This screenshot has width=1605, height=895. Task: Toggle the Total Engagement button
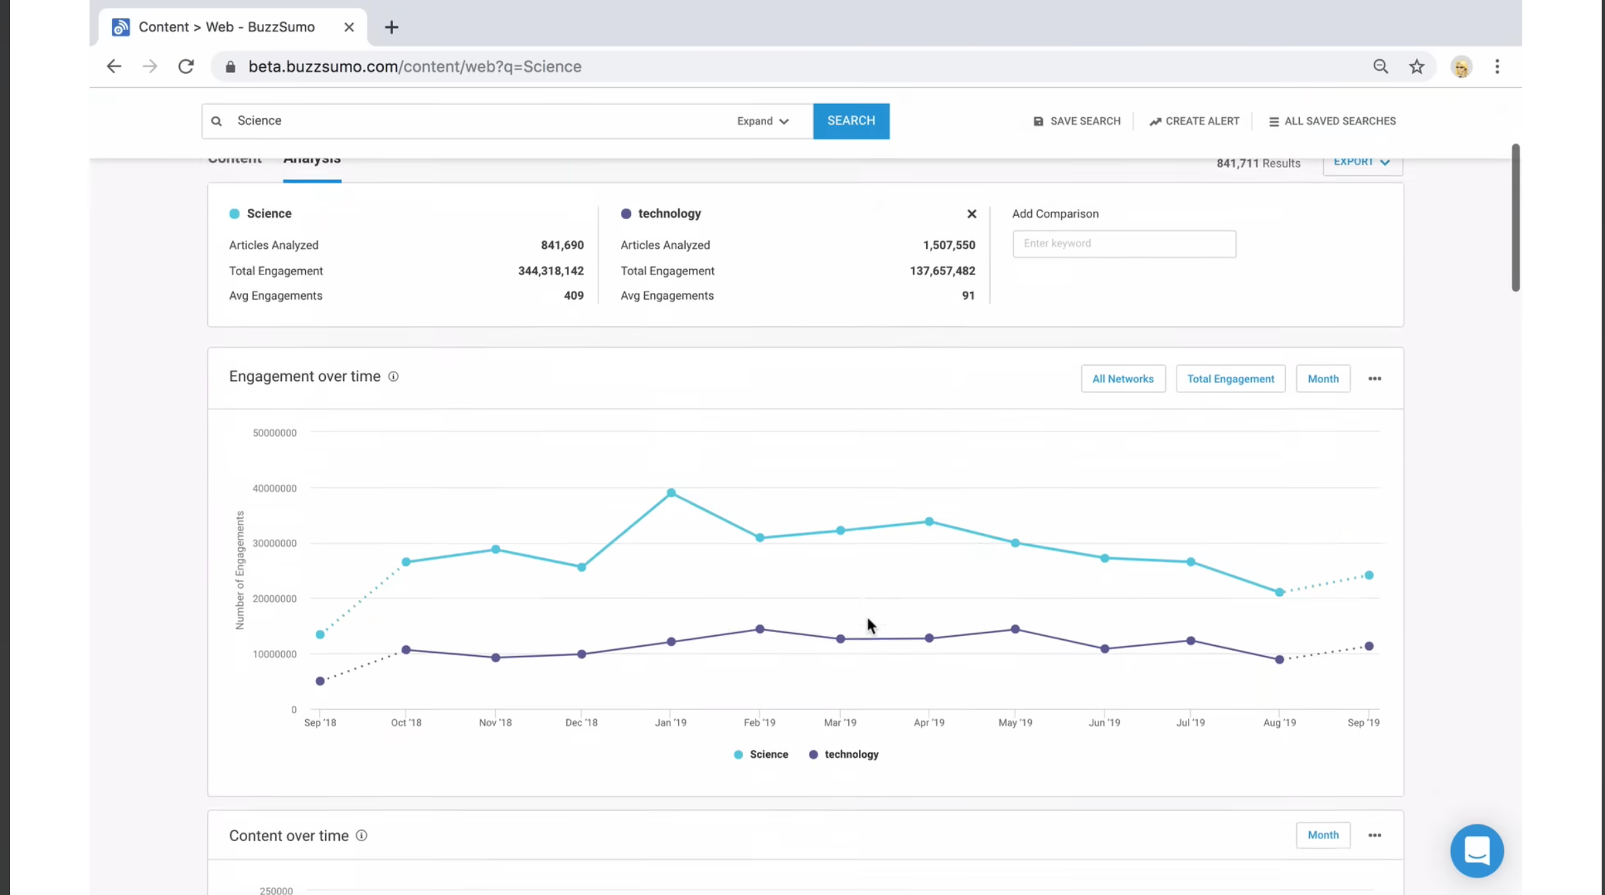click(x=1230, y=378)
